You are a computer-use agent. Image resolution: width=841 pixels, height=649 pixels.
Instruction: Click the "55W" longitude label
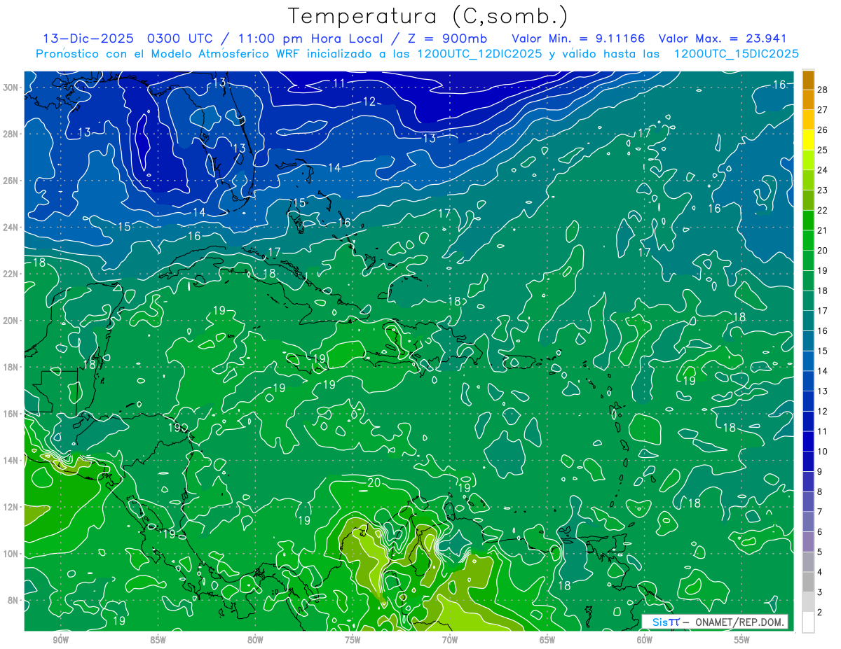coord(742,640)
